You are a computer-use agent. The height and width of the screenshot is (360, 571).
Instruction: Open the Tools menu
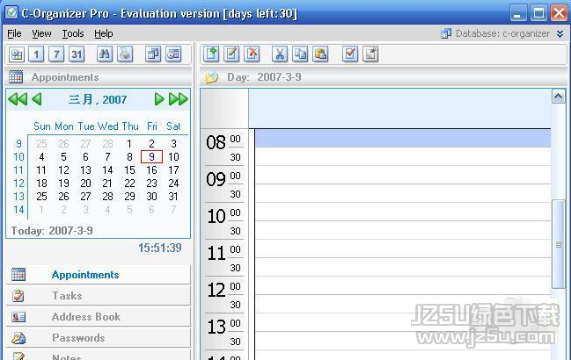click(73, 33)
